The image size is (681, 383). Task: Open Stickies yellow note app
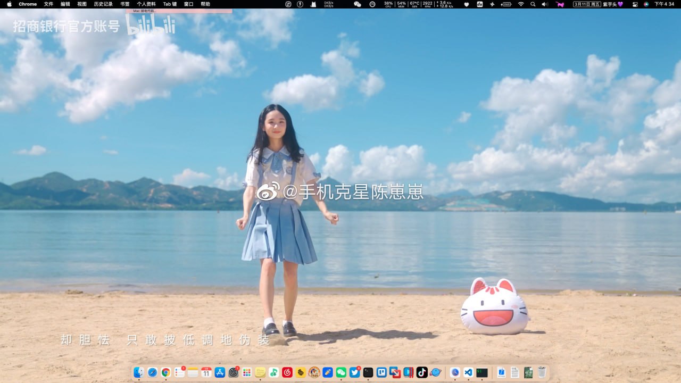(260, 372)
